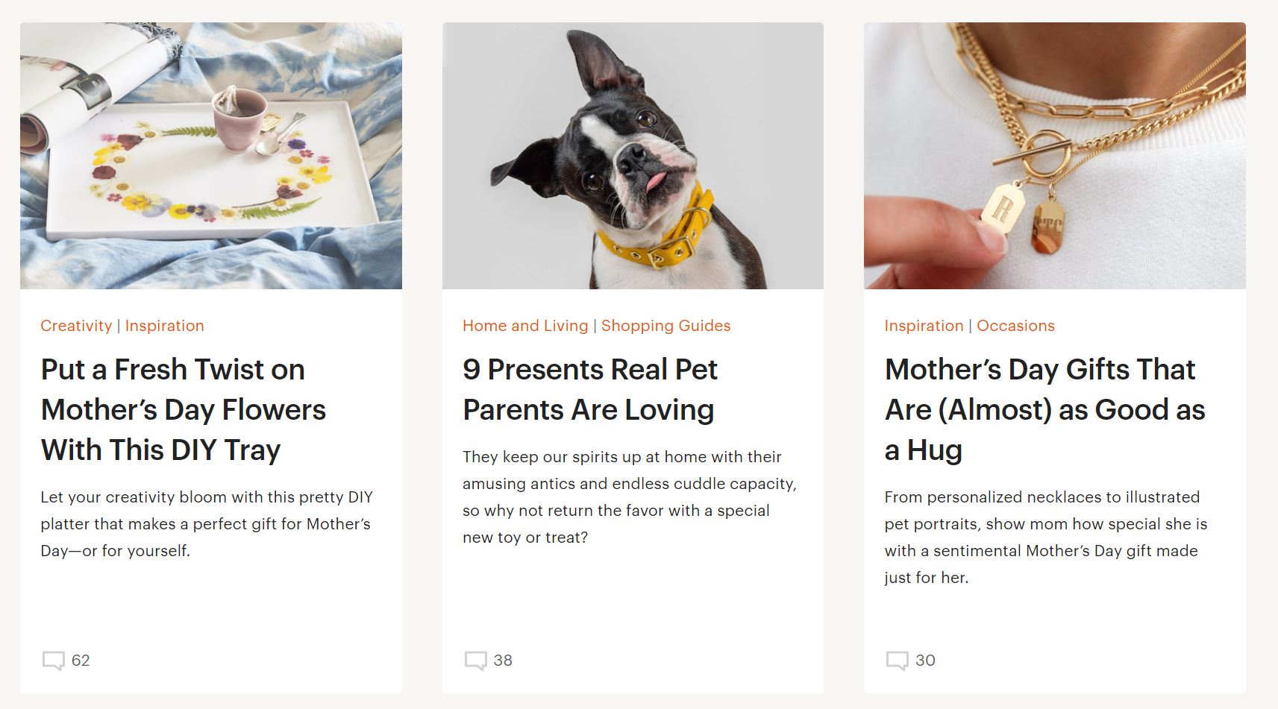Viewport: 1278px width, 709px height.
Task: Click the floral tray photo thumbnail
Action: [211, 156]
